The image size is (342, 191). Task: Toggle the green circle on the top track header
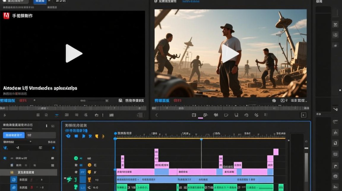(x=76, y=158)
